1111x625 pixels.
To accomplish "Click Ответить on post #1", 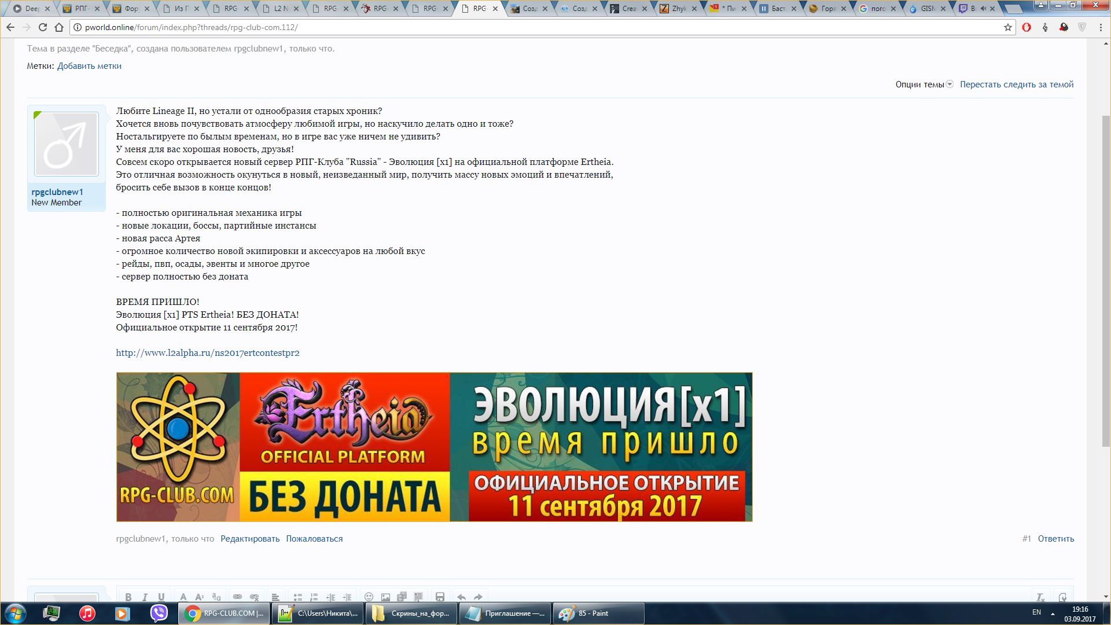I will pos(1056,539).
